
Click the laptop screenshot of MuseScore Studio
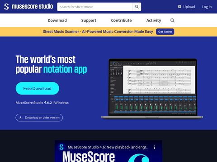coord(152,89)
